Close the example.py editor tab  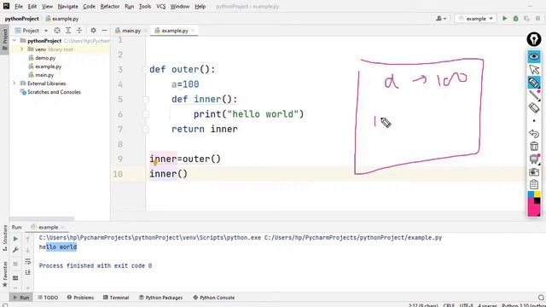pyautogui.click(x=193, y=31)
